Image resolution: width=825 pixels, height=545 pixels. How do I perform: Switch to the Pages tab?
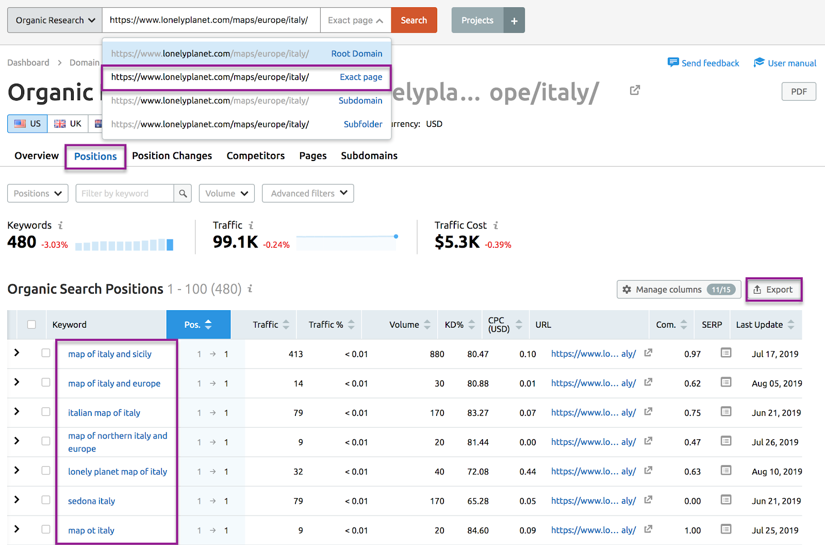pyautogui.click(x=313, y=156)
